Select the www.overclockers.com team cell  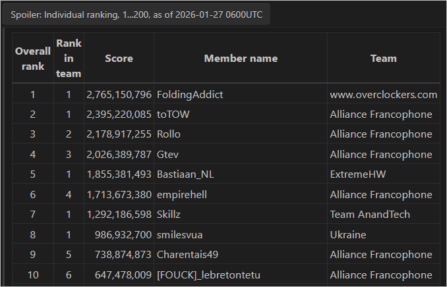click(x=383, y=95)
